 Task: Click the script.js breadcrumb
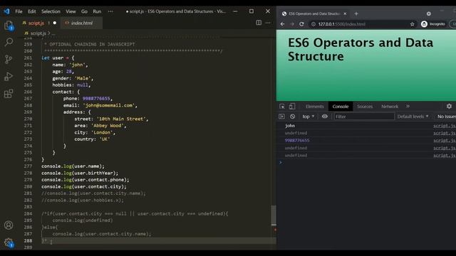(38, 33)
